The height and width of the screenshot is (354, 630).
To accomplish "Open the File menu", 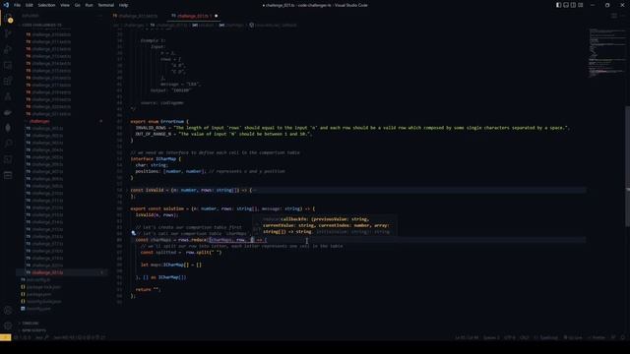I will tap(18, 5).
